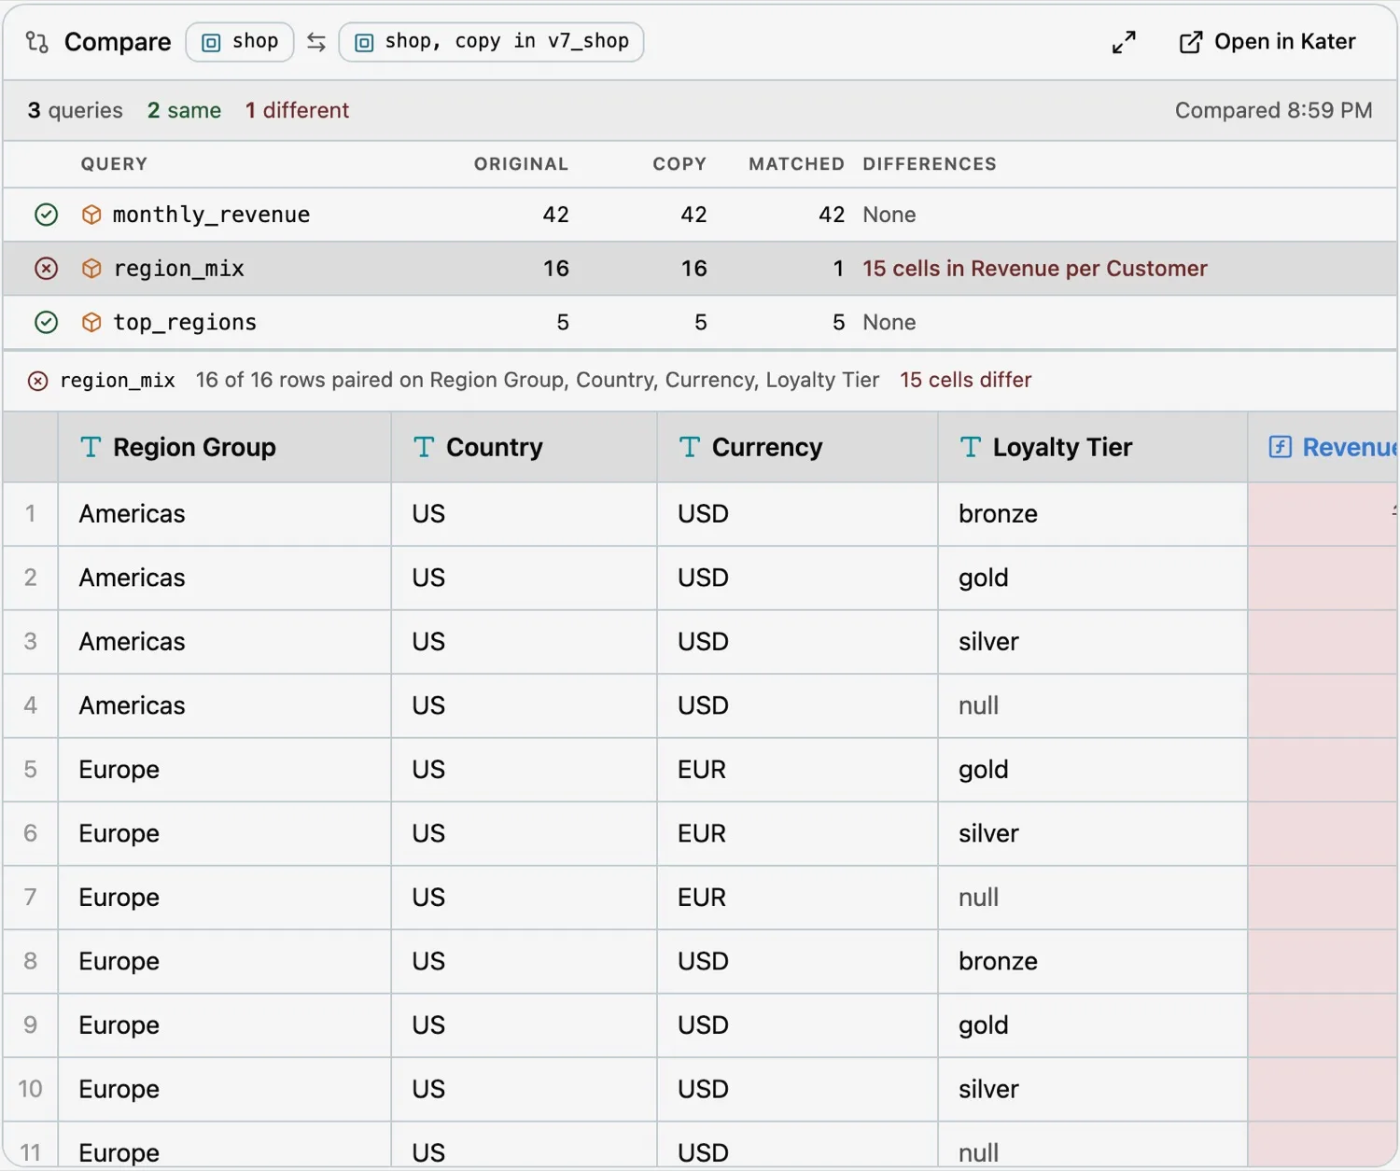Viewport: 1400px width, 1171px height.
Task: Click the text type icon in Region Group header
Action: click(x=91, y=447)
